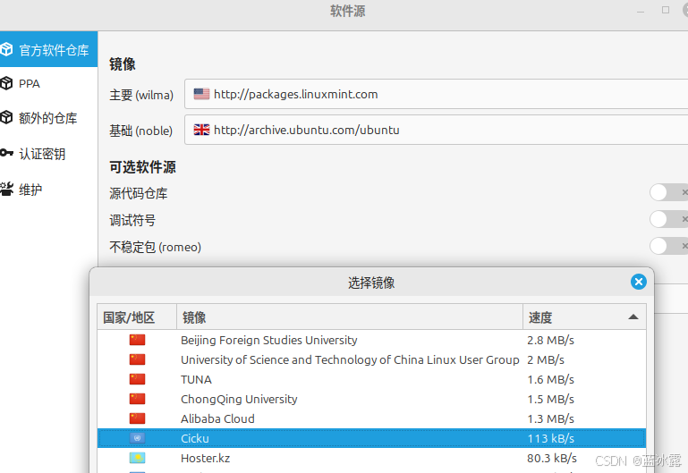Click the 2.8 MB/s speed value
This screenshot has height=473, width=688.
point(550,340)
